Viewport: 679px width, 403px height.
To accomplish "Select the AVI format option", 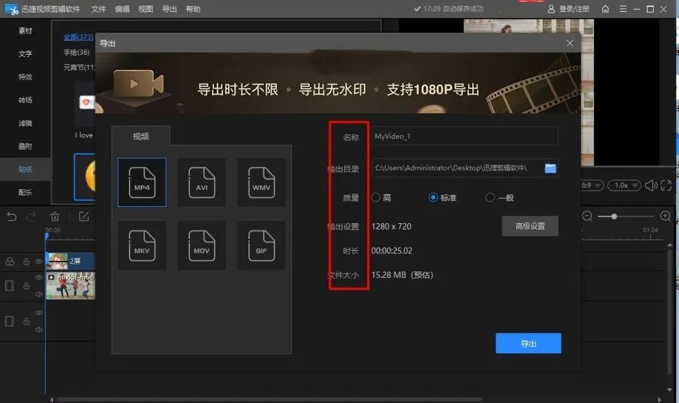I will click(201, 182).
